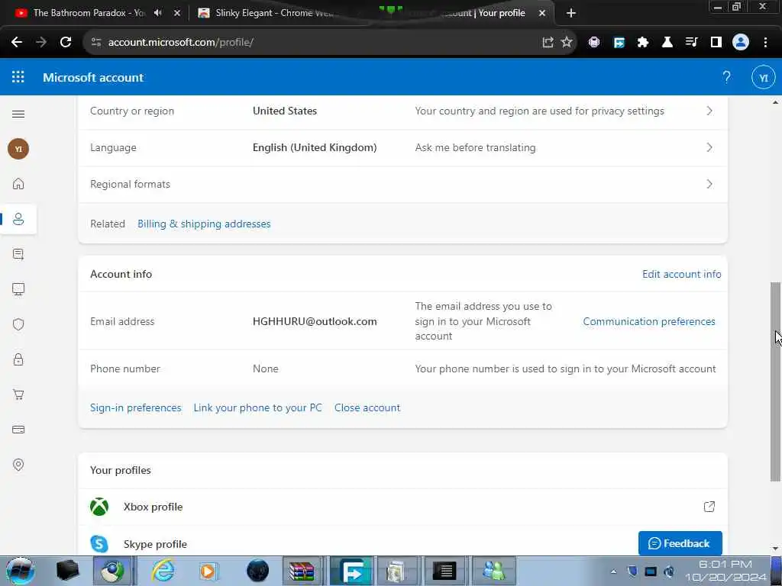Image resolution: width=782 pixels, height=586 pixels.
Task: Open Communication preferences link
Action: point(649,321)
